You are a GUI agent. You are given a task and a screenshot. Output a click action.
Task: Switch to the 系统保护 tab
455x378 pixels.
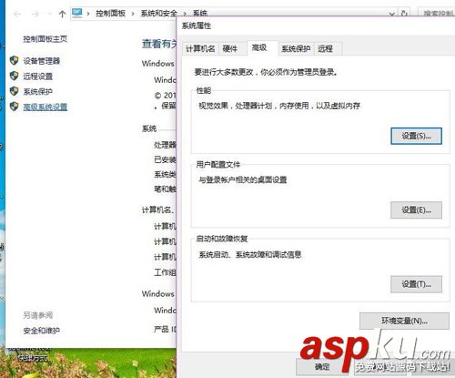pyautogui.click(x=296, y=48)
